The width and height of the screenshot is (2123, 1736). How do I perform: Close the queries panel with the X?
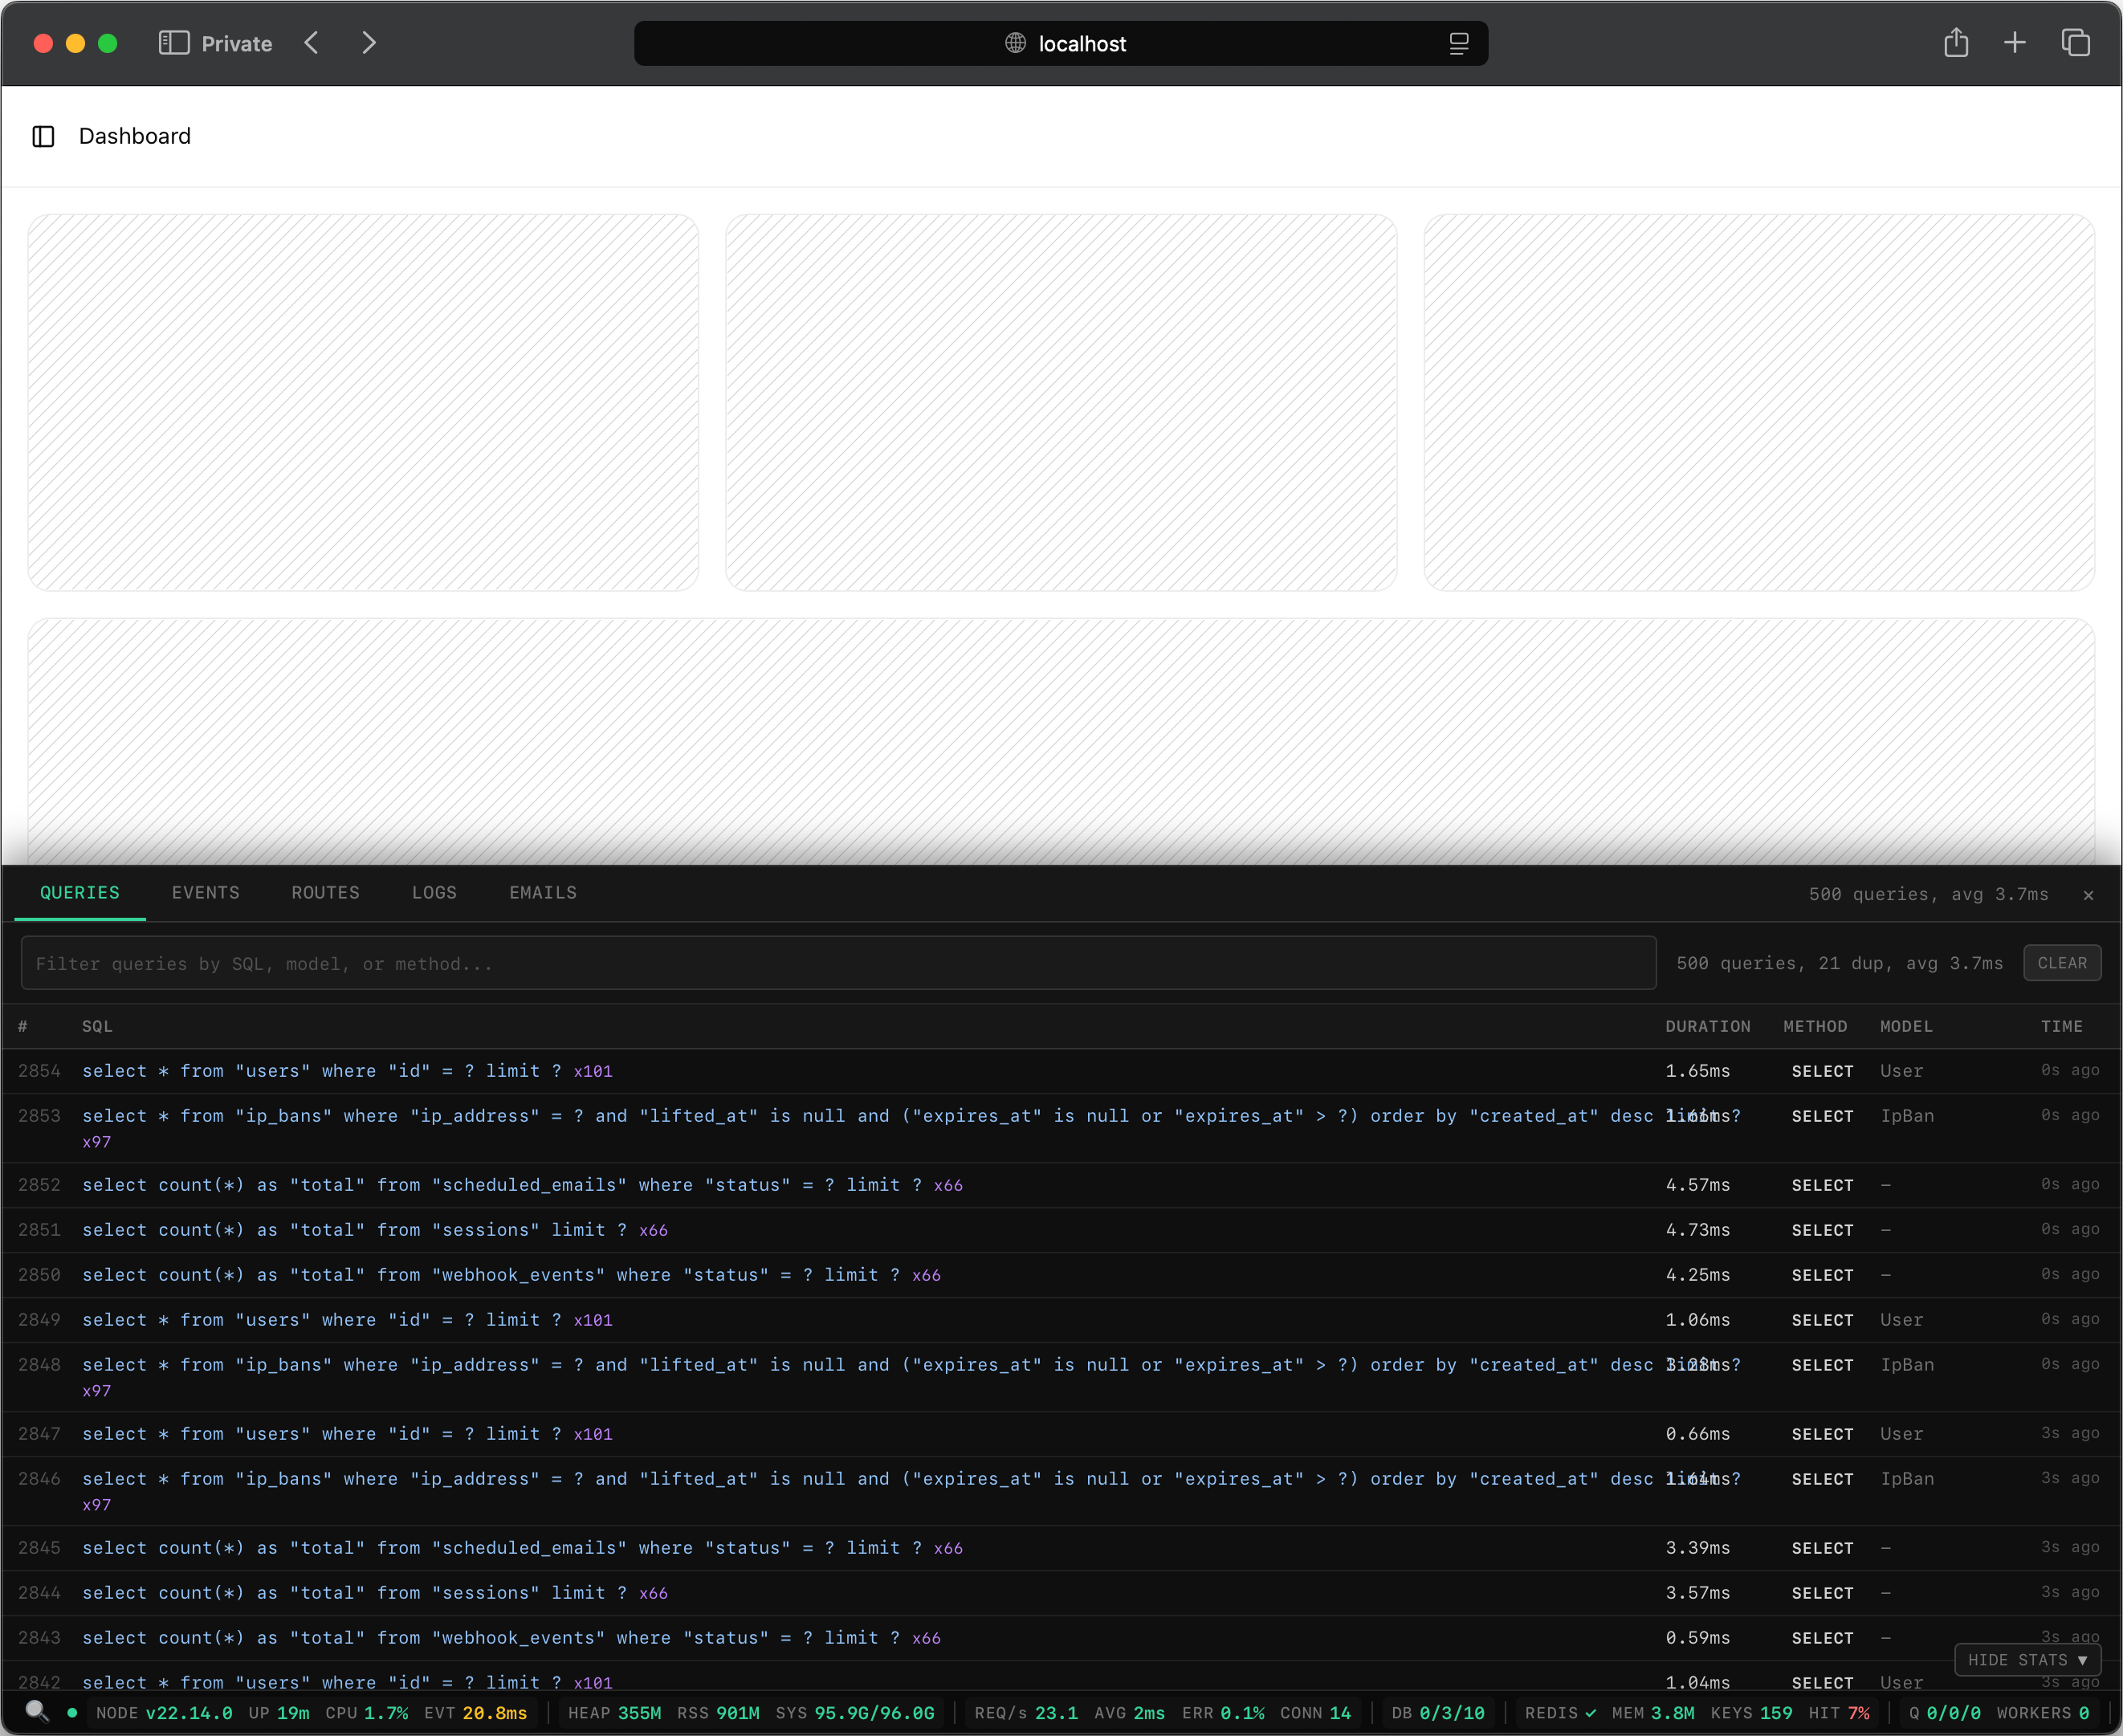[x=2088, y=895]
